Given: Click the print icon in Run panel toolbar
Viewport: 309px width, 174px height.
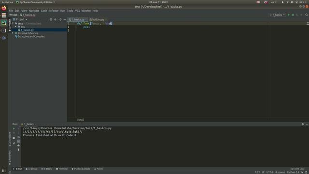Looking at the screenshot, I should [x=18, y=145].
